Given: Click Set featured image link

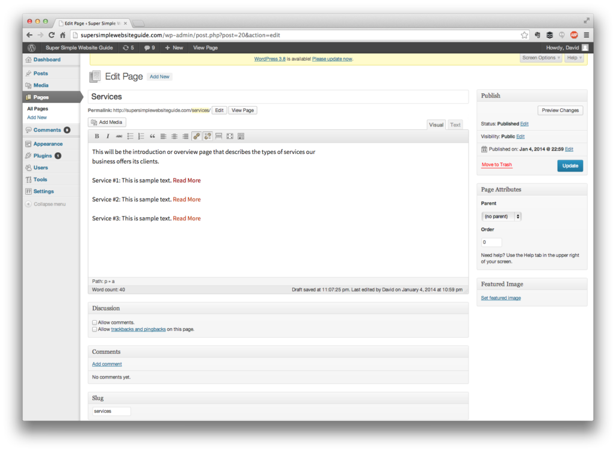Looking at the screenshot, I should [501, 298].
